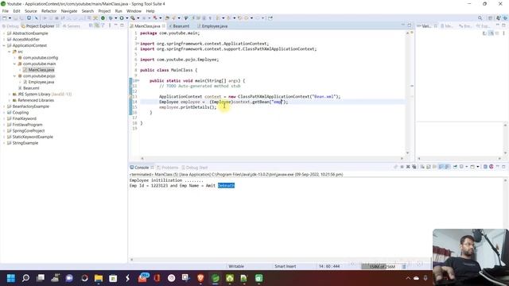Maximize the Console panel

coord(503,167)
